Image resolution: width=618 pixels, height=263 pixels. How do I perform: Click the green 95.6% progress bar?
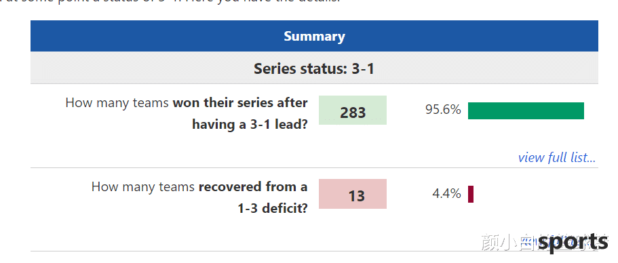click(x=526, y=110)
